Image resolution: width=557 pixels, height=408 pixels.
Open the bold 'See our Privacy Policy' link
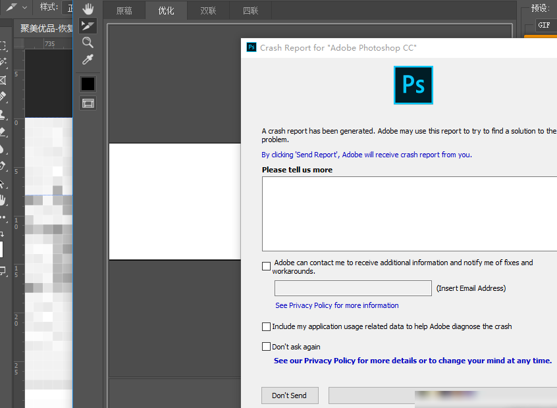pos(412,361)
